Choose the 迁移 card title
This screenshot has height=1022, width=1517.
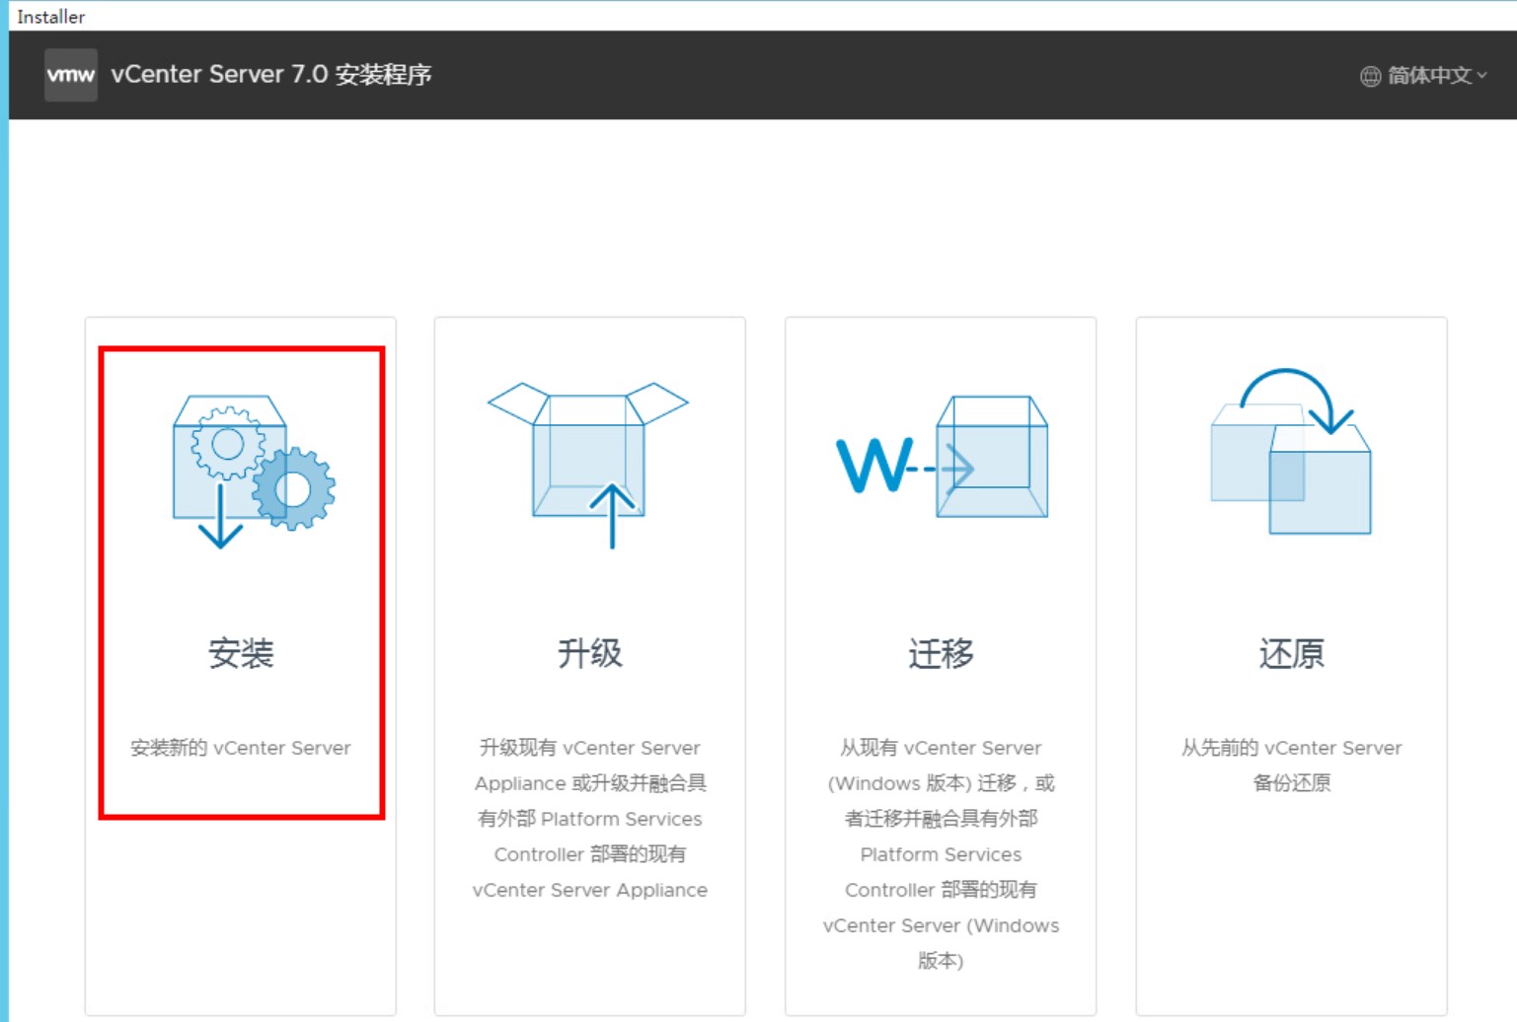[941, 653]
